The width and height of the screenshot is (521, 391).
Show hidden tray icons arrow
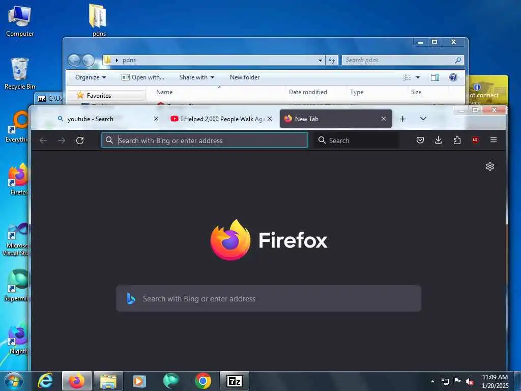(432, 381)
